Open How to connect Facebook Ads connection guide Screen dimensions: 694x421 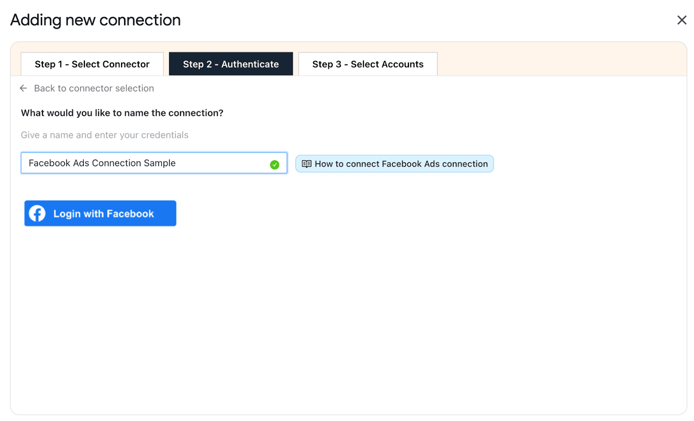(394, 164)
